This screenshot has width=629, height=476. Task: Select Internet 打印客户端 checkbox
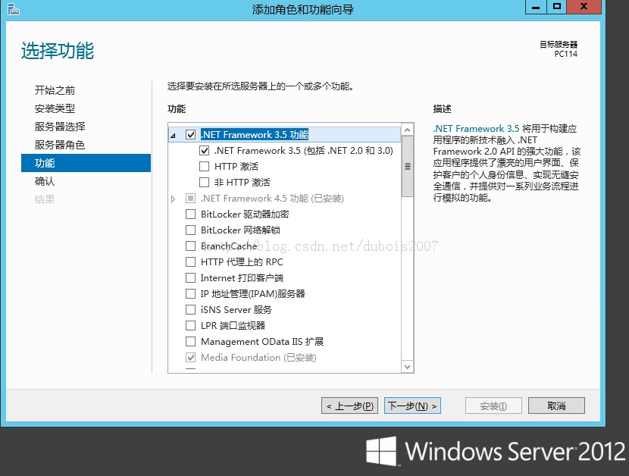click(191, 278)
